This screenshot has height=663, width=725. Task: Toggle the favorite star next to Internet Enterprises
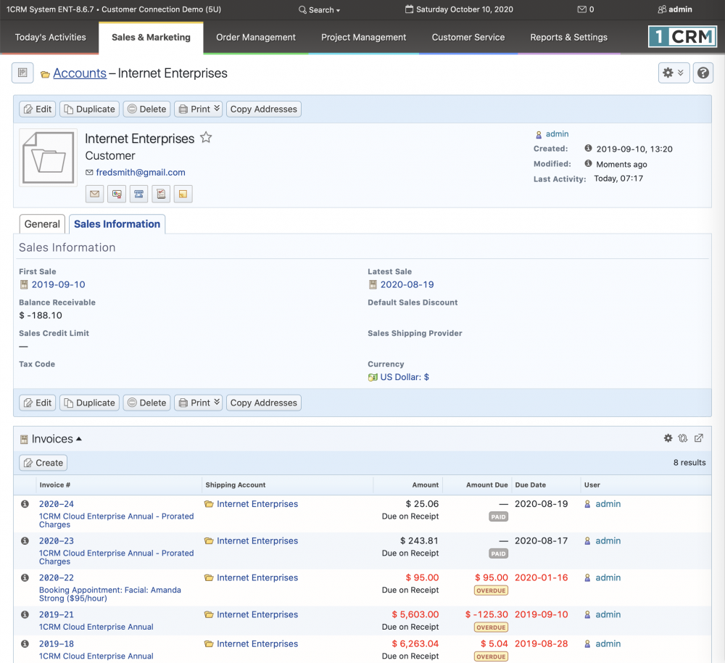click(x=205, y=137)
